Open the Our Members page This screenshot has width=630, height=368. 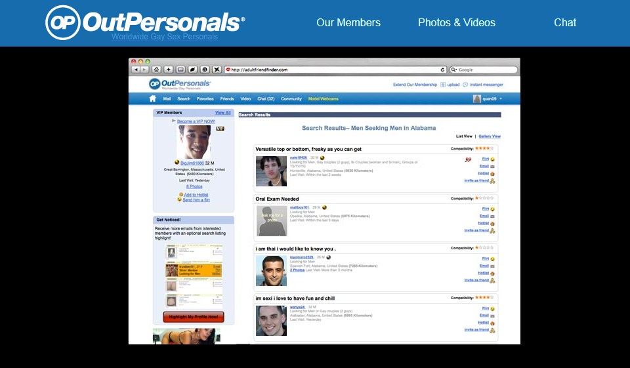pyautogui.click(x=348, y=22)
